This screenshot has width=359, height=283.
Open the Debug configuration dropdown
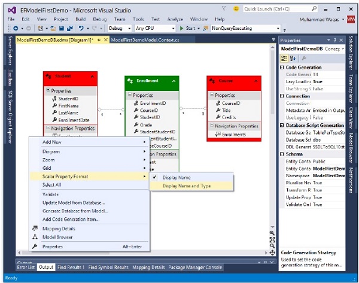tap(120, 28)
